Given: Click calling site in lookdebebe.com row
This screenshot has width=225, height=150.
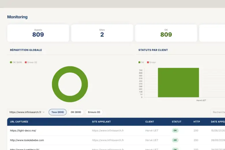Looking at the screenshot, I should coord(108,140).
